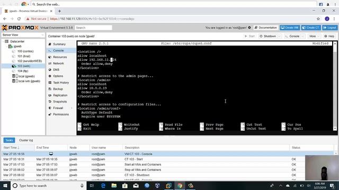The width and height of the screenshot is (339, 190).
Task: Open the Backup section
Action: tap(58, 89)
